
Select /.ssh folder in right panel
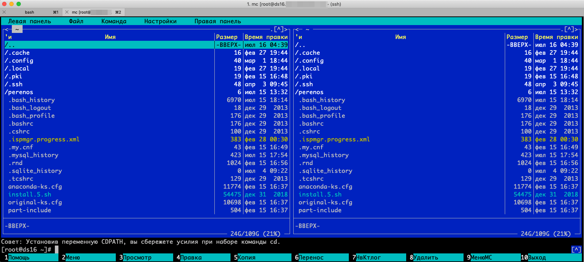(x=437, y=84)
